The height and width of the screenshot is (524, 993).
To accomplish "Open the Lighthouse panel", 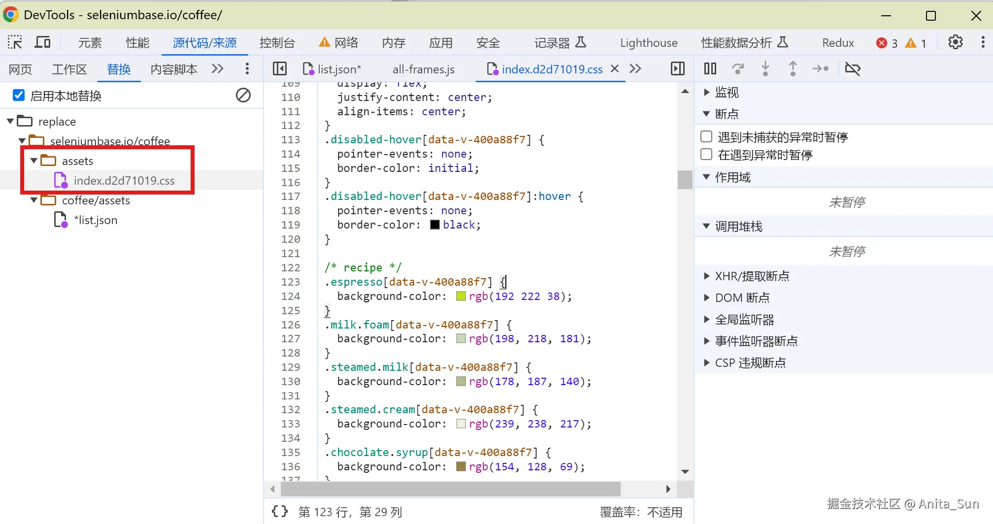I will coord(649,43).
